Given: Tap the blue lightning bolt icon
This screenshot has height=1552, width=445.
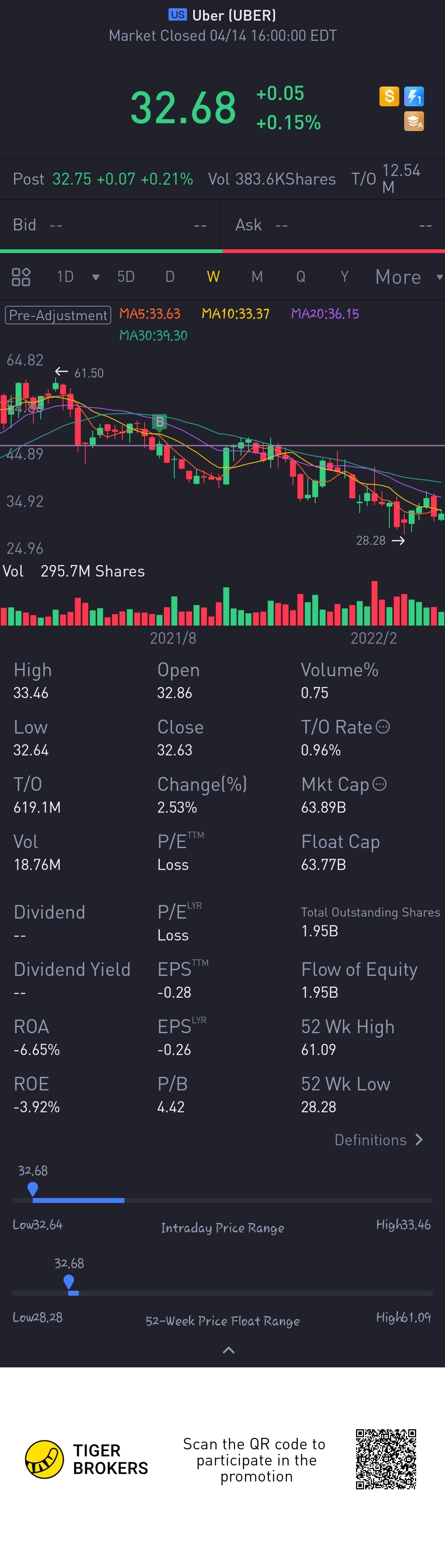Looking at the screenshot, I should tap(414, 96).
